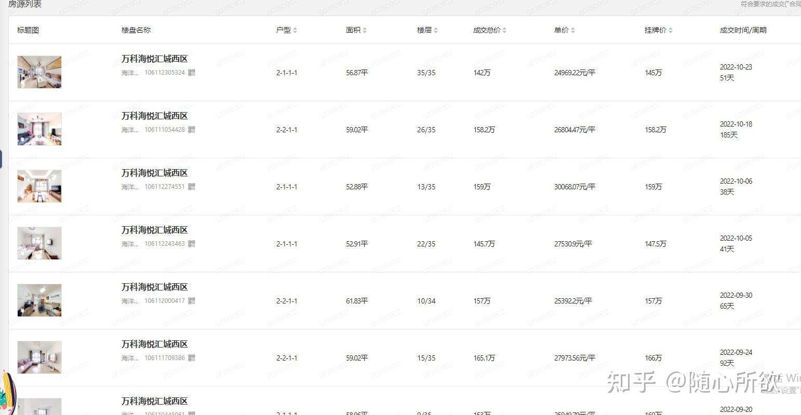Open thumbnail of the 52.88平 listing
Image resolution: width=801 pixels, height=415 pixels.
coord(39,186)
